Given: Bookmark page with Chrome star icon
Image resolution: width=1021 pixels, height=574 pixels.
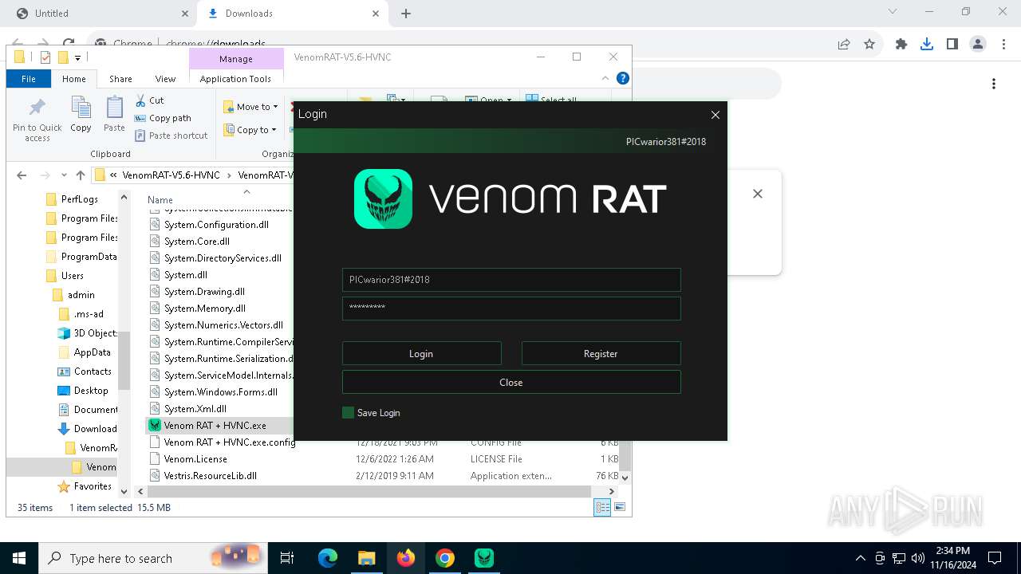Looking at the screenshot, I should click(x=869, y=45).
